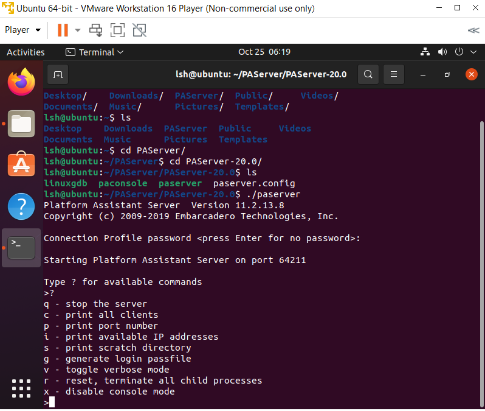Click the line 'g - generate login passfile'

117,359
